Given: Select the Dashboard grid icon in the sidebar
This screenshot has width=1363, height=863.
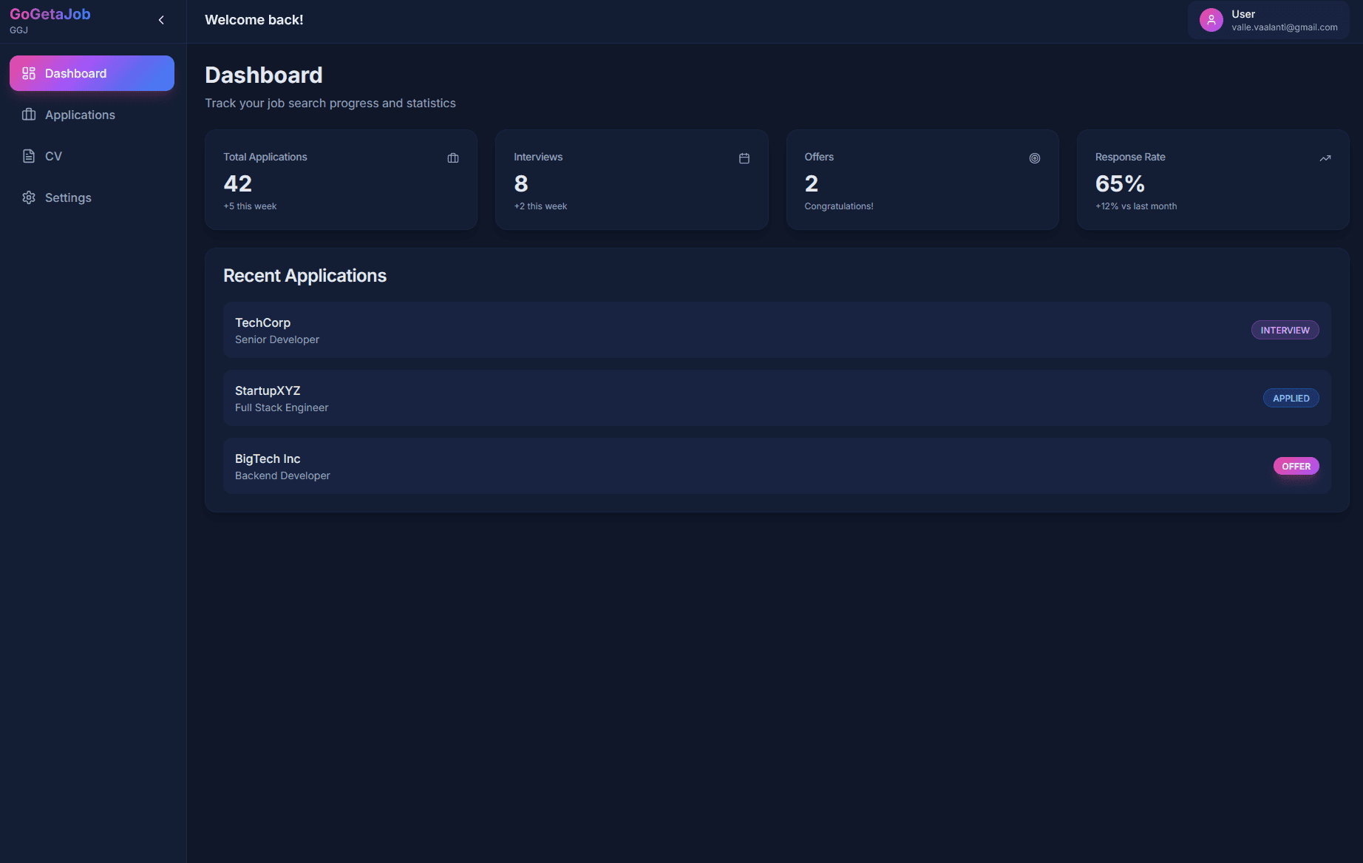Looking at the screenshot, I should (28, 73).
